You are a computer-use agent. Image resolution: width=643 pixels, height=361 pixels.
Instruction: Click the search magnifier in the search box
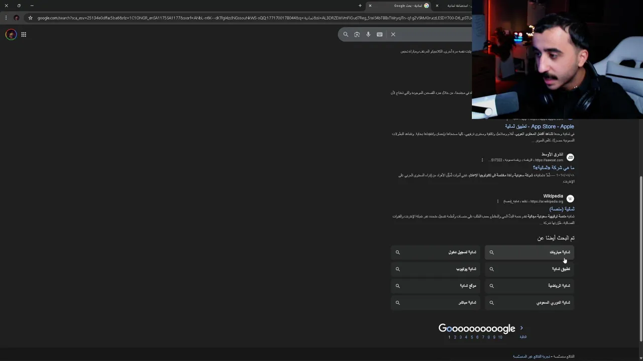[x=346, y=34]
